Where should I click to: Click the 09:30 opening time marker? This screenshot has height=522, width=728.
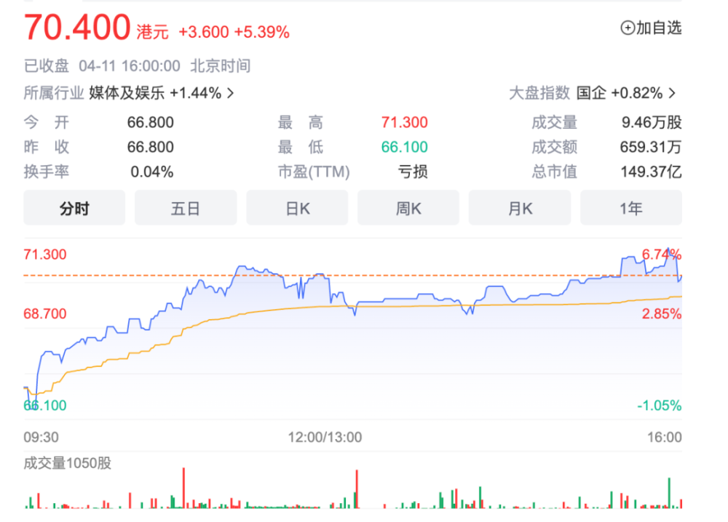41,437
